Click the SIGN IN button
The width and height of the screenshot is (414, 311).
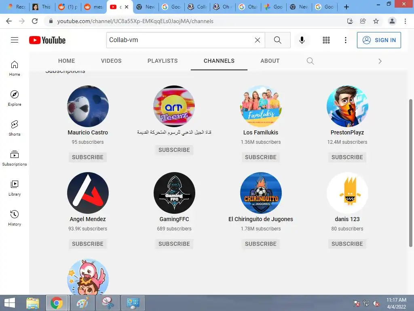pos(379,40)
